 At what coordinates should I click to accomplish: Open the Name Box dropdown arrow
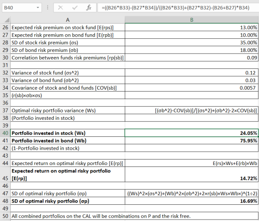(x=38, y=7)
